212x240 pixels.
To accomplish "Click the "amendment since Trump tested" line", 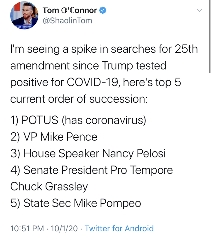I will (x=88, y=66).
